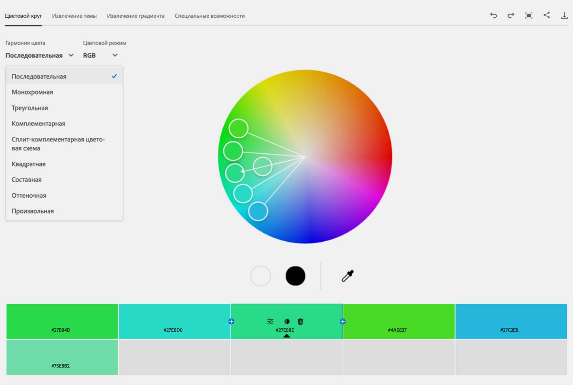
Task: Select the blue #27C2E8 swatch
Action: [x=511, y=321]
